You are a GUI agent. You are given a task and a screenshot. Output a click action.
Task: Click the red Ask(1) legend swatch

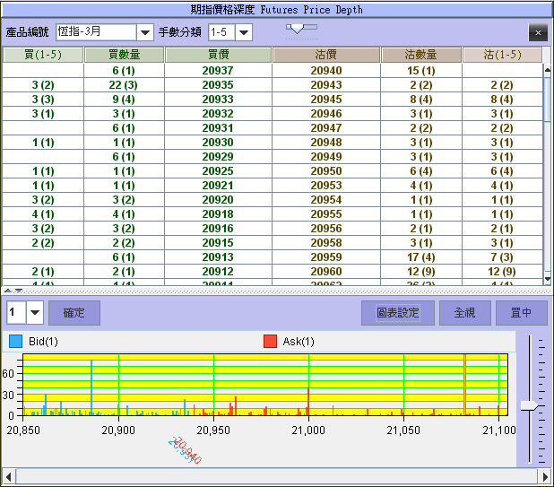[270, 341]
